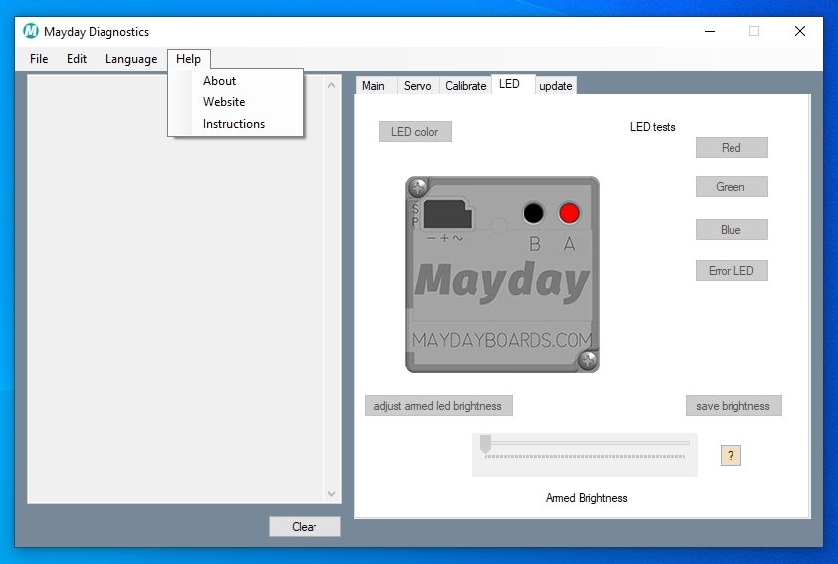Close the Mayday Diagnostics window
Viewport: 838px width, 564px height.
800,31
